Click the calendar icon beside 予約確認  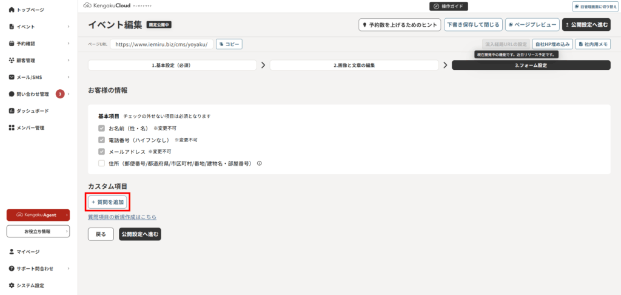(12, 43)
